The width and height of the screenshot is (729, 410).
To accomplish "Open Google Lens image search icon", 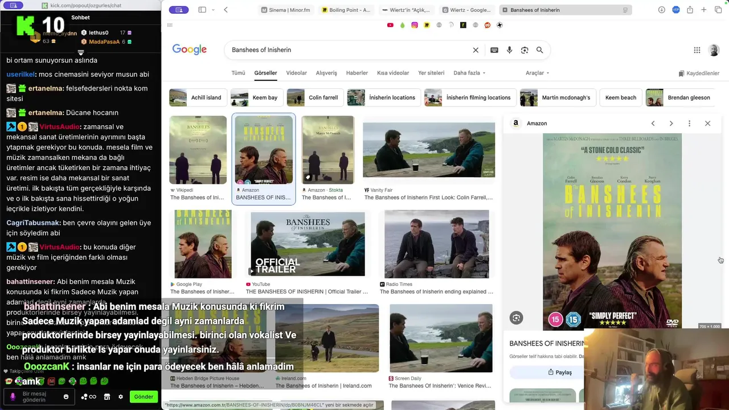I will [x=525, y=50].
